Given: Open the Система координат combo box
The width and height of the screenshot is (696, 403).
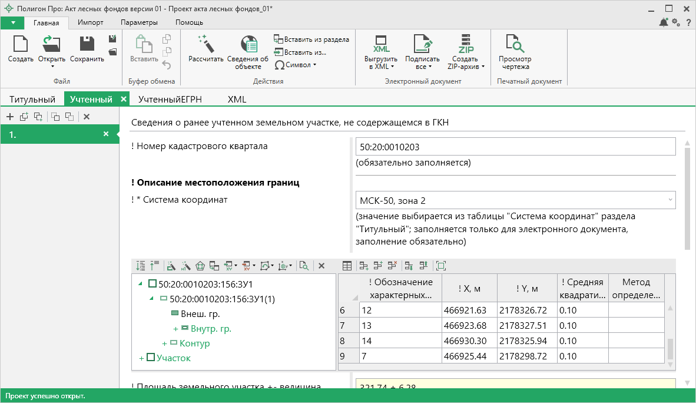Looking at the screenshot, I should pyautogui.click(x=515, y=200).
